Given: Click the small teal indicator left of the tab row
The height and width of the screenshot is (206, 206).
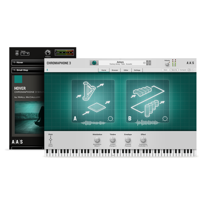Looking at the screenshot, I should click(47, 70).
